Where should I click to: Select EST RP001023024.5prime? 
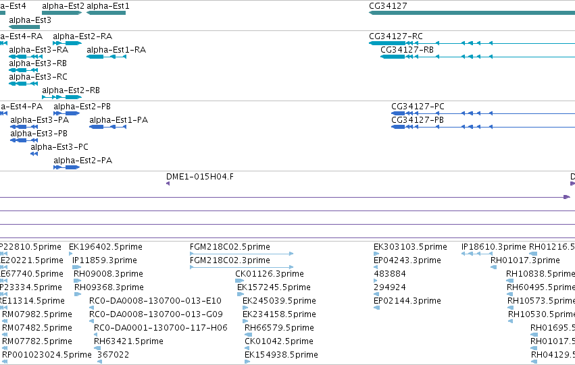[5, 362]
